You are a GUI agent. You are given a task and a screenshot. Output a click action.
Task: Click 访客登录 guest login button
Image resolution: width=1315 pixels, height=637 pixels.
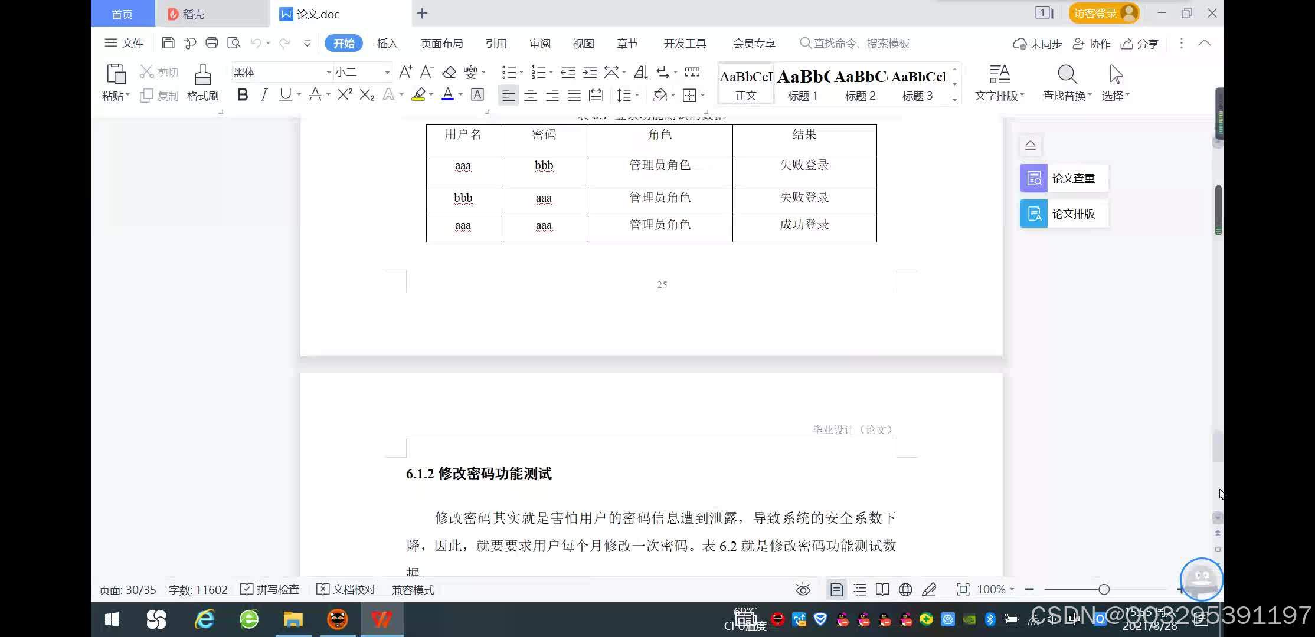click(1104, 13)
